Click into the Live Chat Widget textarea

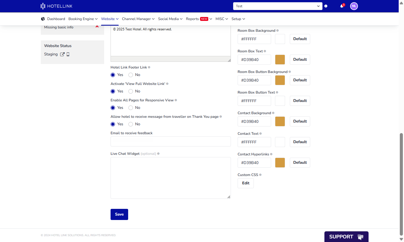(x=171, y=178)
